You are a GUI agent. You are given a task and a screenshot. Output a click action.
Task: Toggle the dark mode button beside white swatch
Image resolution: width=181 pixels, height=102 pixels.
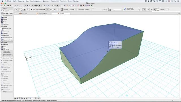(155, 9)
